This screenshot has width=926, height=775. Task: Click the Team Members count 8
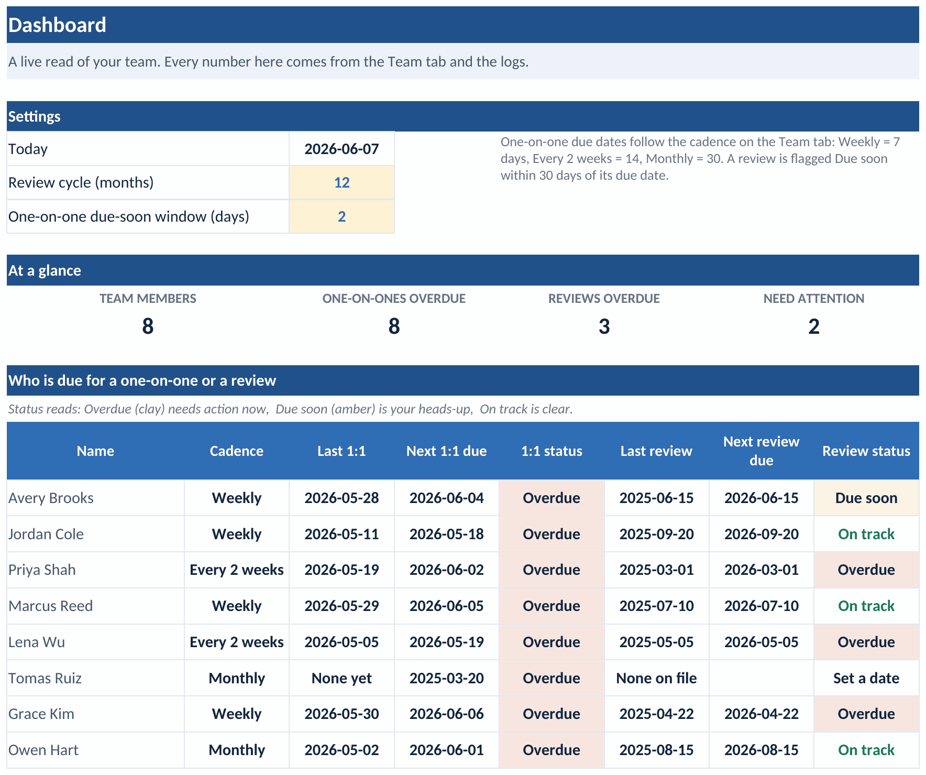148,326
